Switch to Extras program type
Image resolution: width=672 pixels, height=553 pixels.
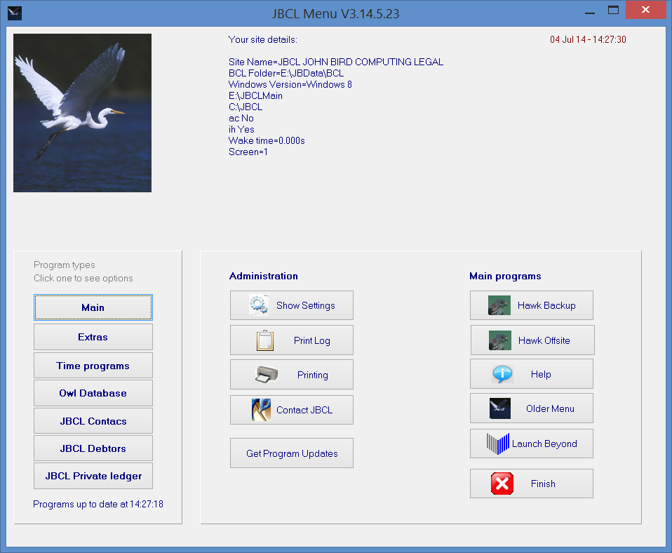pyautogui.click(x=93, y=337)
